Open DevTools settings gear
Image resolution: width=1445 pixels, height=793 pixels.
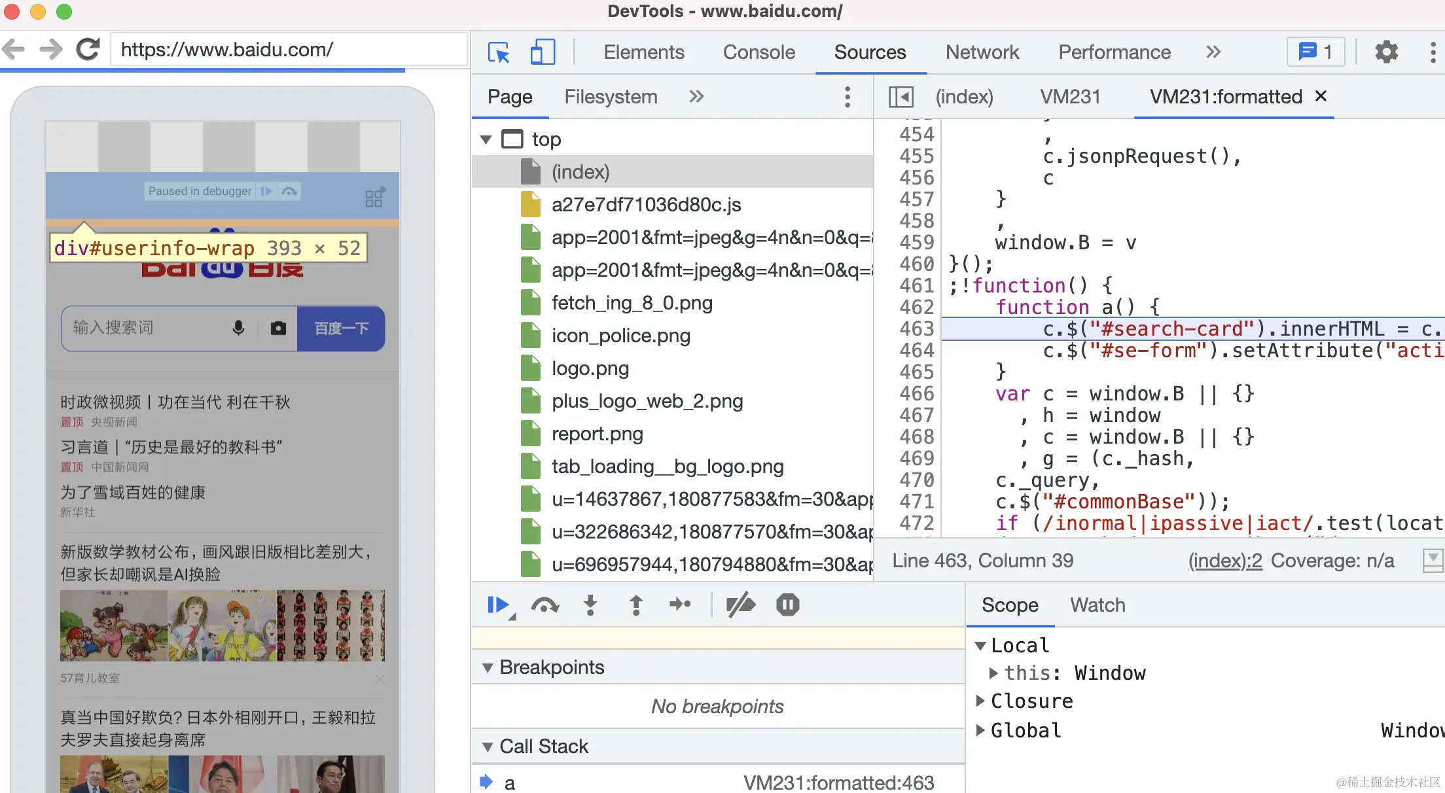(1386, 52)
